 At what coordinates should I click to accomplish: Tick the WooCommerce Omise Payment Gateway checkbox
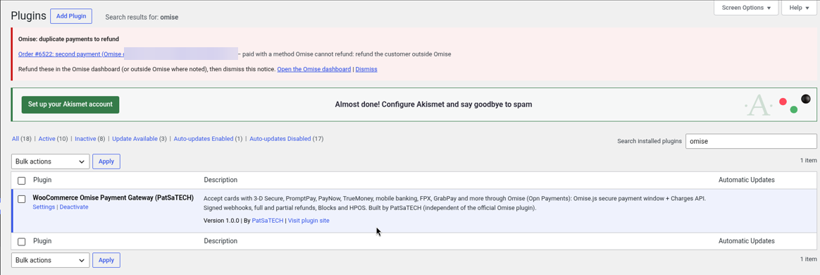(21, 199)
